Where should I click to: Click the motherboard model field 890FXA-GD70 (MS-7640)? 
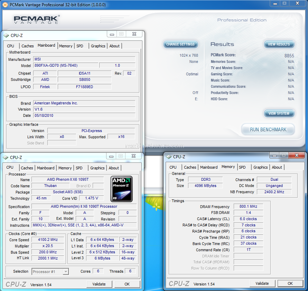tap(66, 65)
